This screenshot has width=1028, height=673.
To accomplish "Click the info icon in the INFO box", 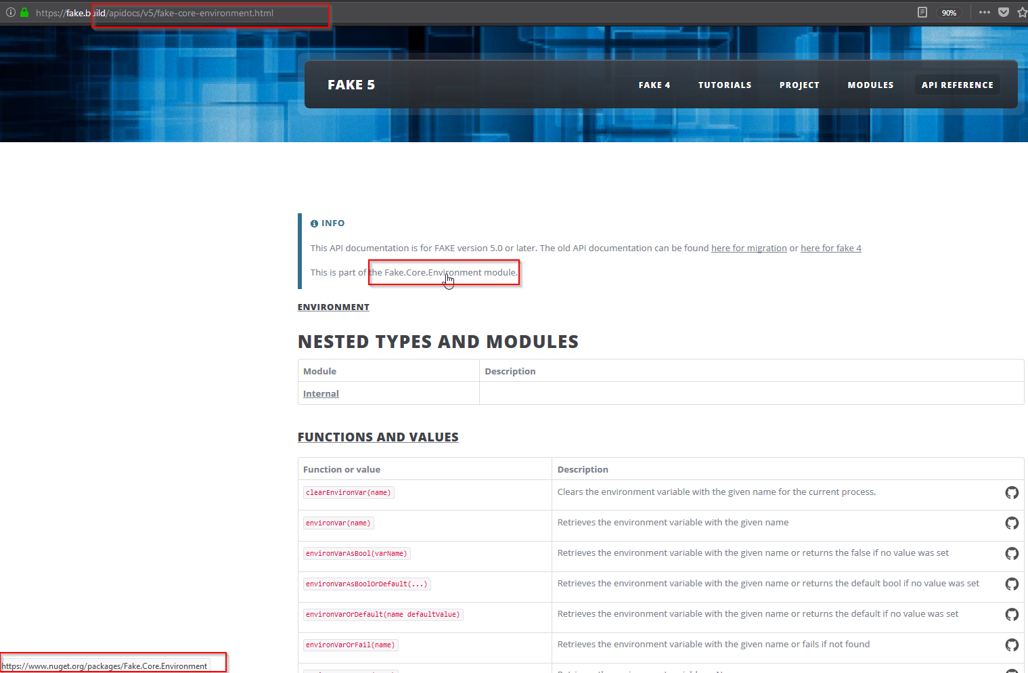I will click(313, 223).
